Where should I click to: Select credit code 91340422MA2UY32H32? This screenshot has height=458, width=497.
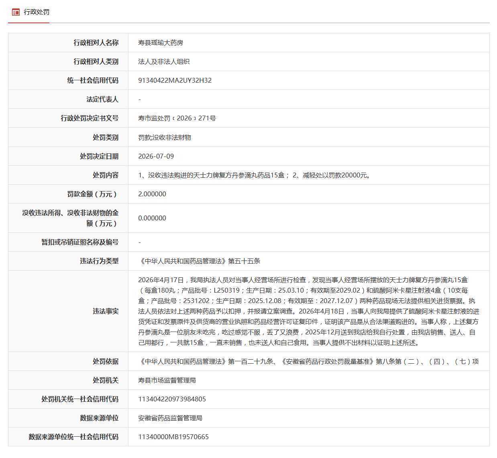click(x=175, y=80)
